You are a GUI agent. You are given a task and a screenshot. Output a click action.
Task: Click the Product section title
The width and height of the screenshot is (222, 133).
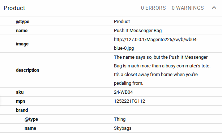[x=14, y=8]
